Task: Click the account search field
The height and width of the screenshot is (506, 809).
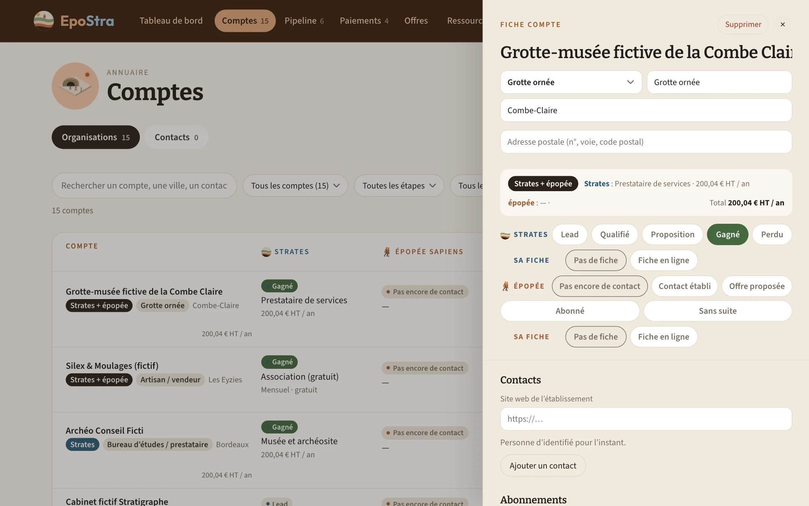Action: coord(144,186)
